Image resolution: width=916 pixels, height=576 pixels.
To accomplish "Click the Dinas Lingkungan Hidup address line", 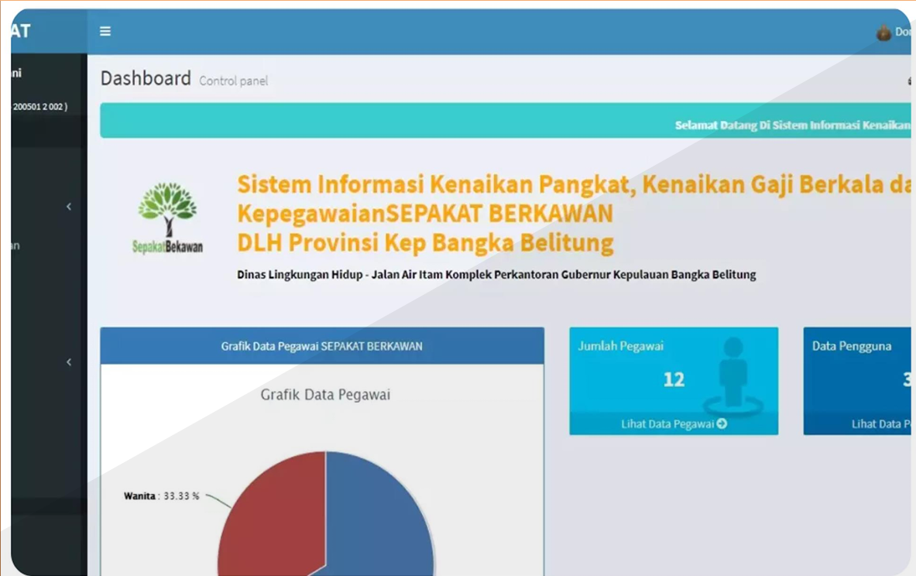I will [x=496, y=275].
